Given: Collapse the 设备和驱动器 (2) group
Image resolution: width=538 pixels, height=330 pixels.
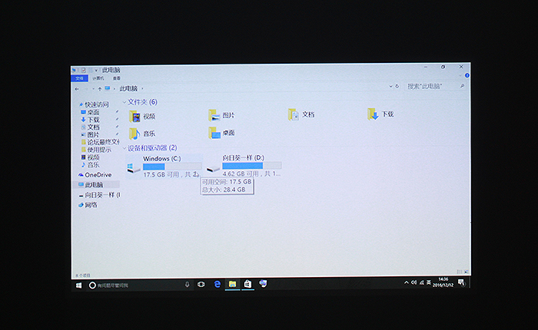Looking at the screenshot, I should pos(125,148).
